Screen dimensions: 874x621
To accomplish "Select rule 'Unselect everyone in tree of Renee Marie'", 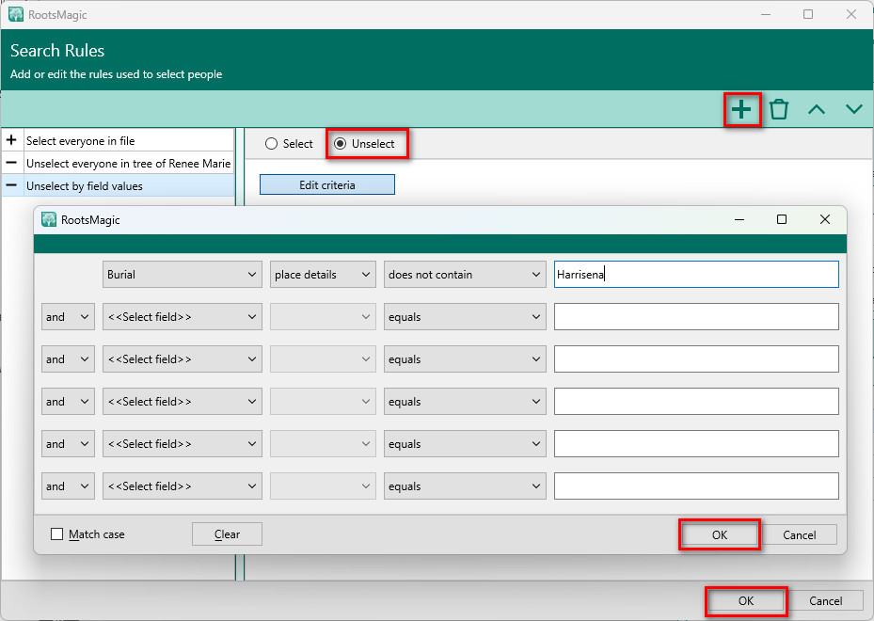I will (118, 164).
